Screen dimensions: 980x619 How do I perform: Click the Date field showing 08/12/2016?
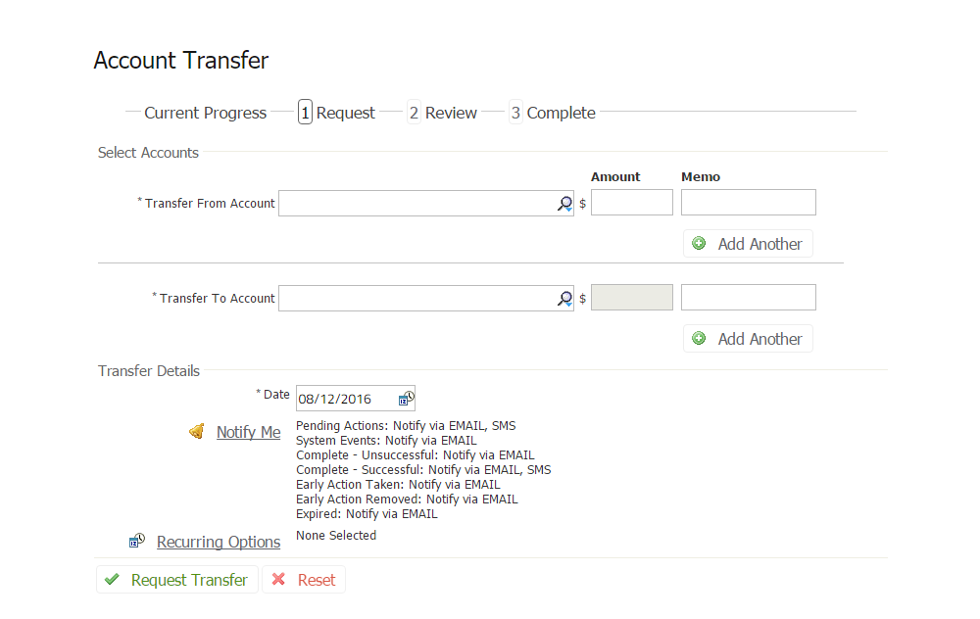[x=345, y=399]
